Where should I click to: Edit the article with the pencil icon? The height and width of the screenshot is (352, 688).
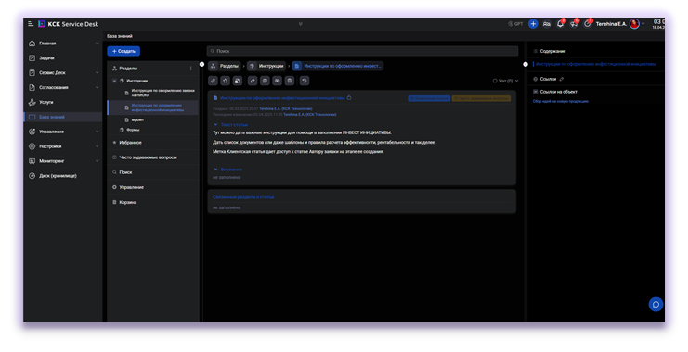(x=253, y=81)
